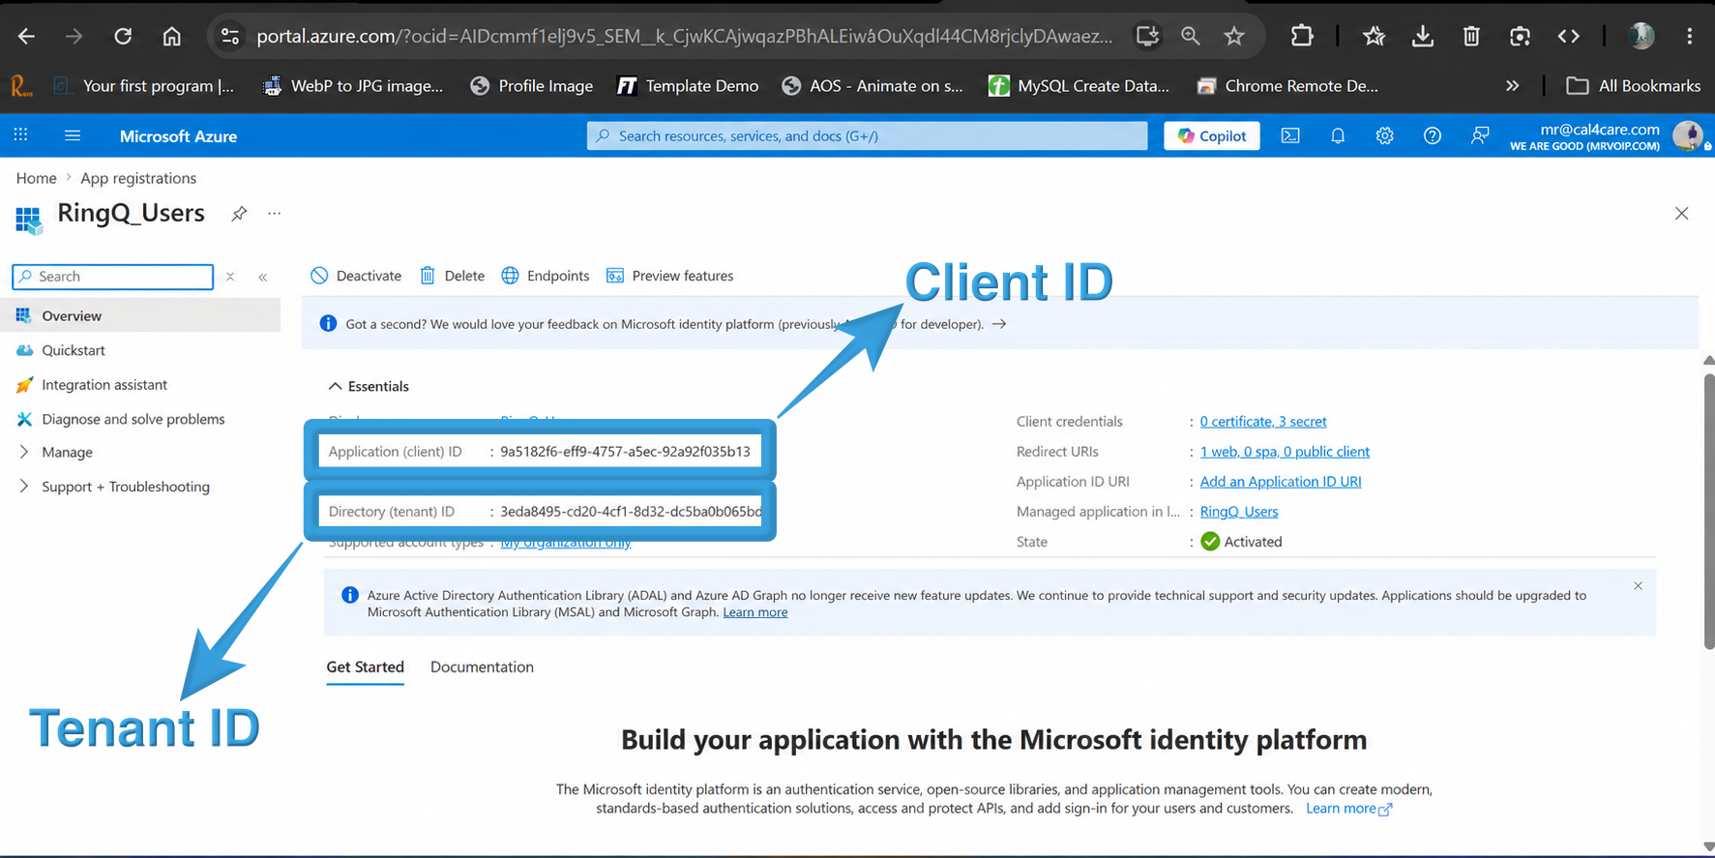Open Chrome downloads icon
The height and width of the screenshot is (858, 1715).
pyautogui.click(x=1423, y=37)
